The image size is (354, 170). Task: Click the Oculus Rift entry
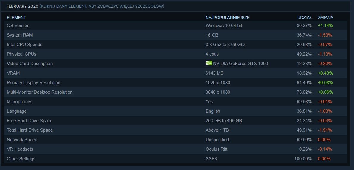point(216,149)
